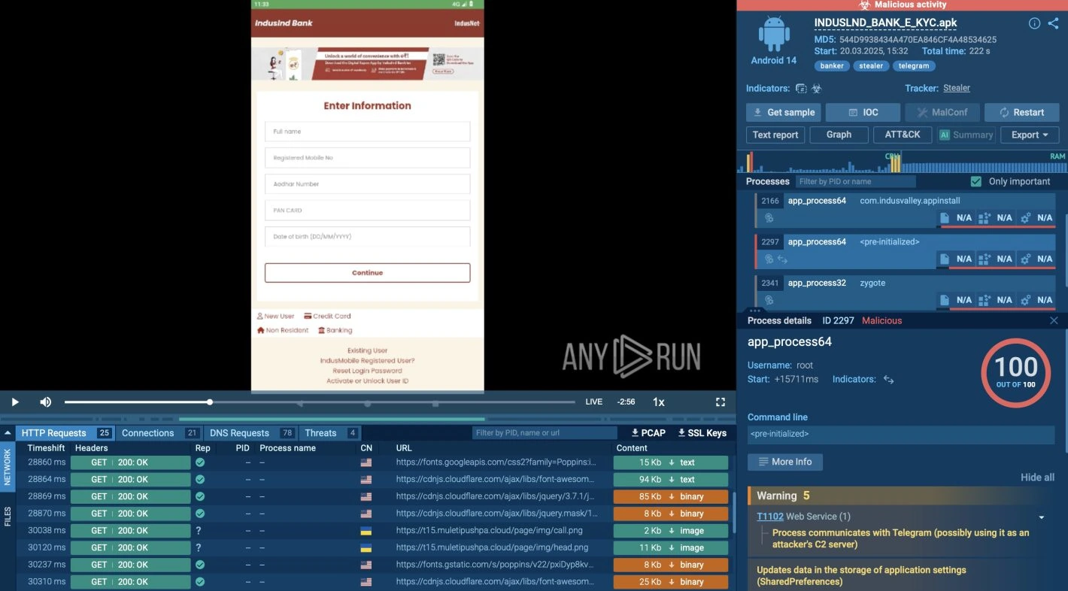Open the ATT&CK matrix button
Screen dimensions: 1068x591
pos(903,135)
